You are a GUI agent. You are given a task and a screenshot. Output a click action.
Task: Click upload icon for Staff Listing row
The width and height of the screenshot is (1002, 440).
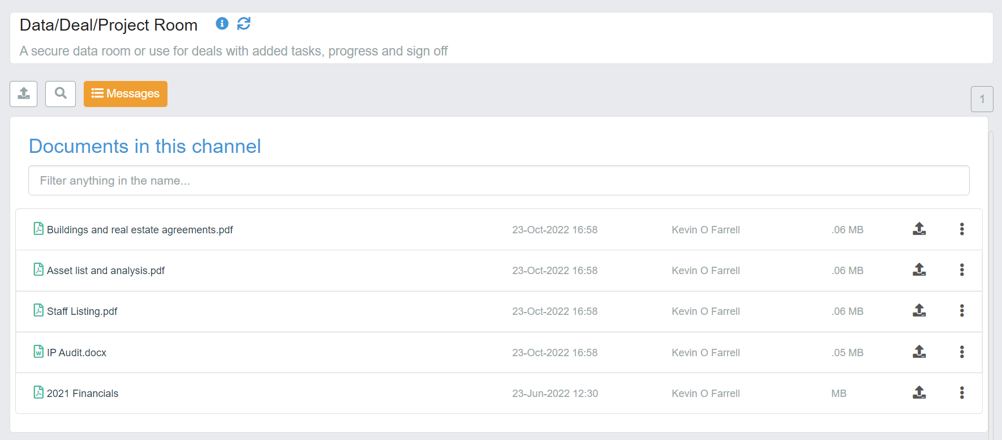point(919,310)
